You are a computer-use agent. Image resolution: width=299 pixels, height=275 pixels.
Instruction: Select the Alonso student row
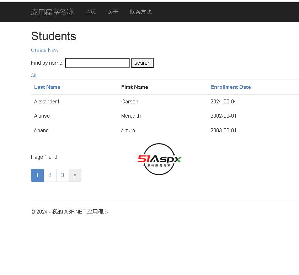tap(42, 116)
